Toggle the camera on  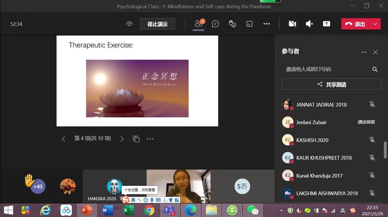pos(292,24)
